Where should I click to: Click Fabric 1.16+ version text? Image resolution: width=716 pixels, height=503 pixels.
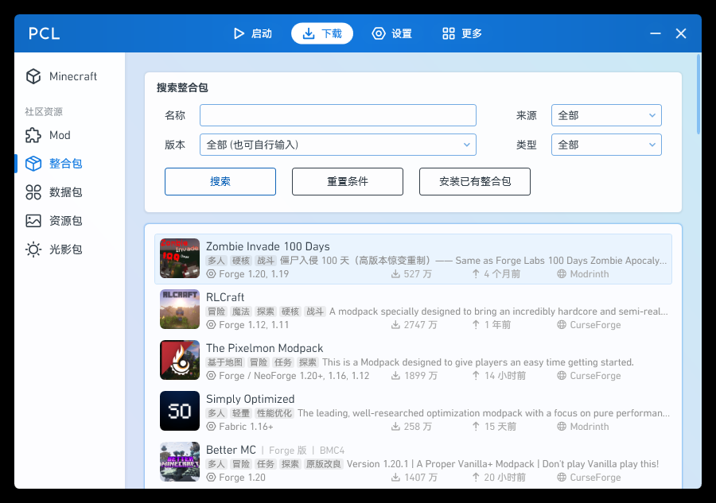coord(246,427)
